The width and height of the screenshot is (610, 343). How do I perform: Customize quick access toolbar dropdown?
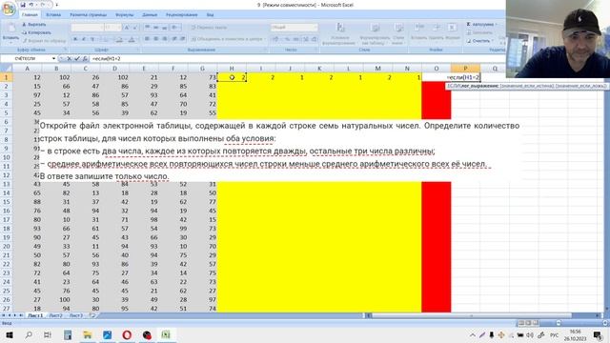click(57, 5)
